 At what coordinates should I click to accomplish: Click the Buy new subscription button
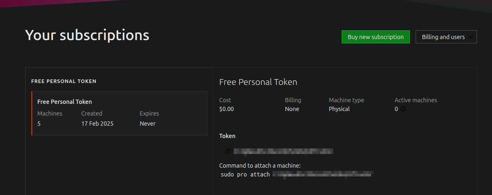[376, 37]
